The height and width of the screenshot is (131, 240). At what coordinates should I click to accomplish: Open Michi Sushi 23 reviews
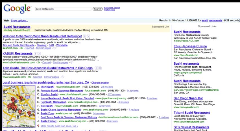click(x=107, y=87)
